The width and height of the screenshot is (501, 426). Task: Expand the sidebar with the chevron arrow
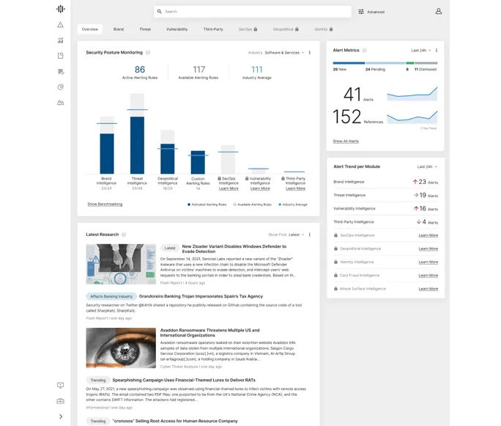tap(61, 416)
